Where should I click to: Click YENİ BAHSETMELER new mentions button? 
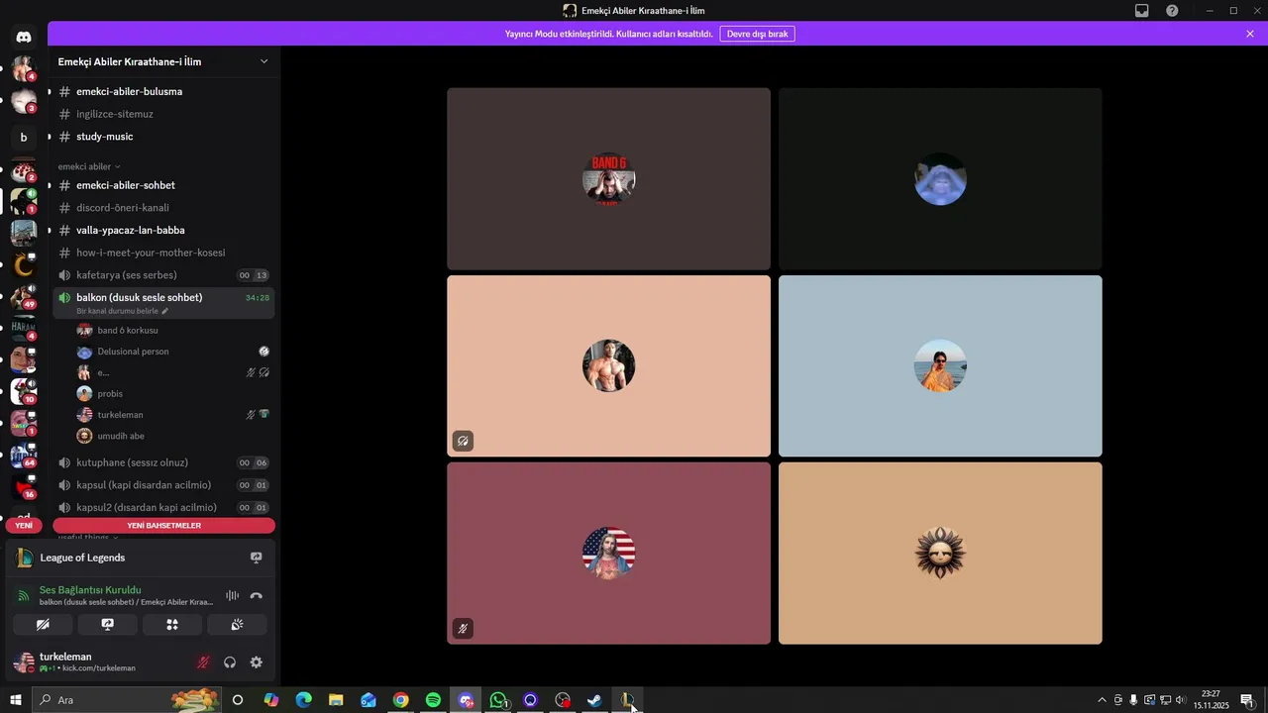pos(163,526)
